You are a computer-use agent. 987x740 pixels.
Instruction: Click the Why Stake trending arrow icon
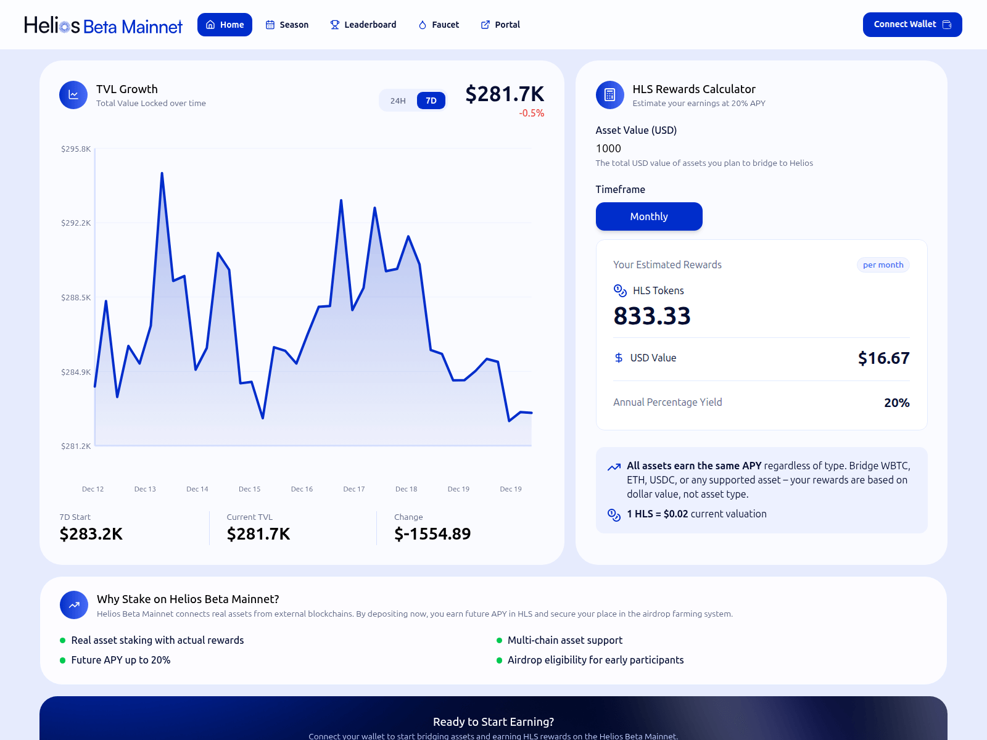[x=74, y=605]
